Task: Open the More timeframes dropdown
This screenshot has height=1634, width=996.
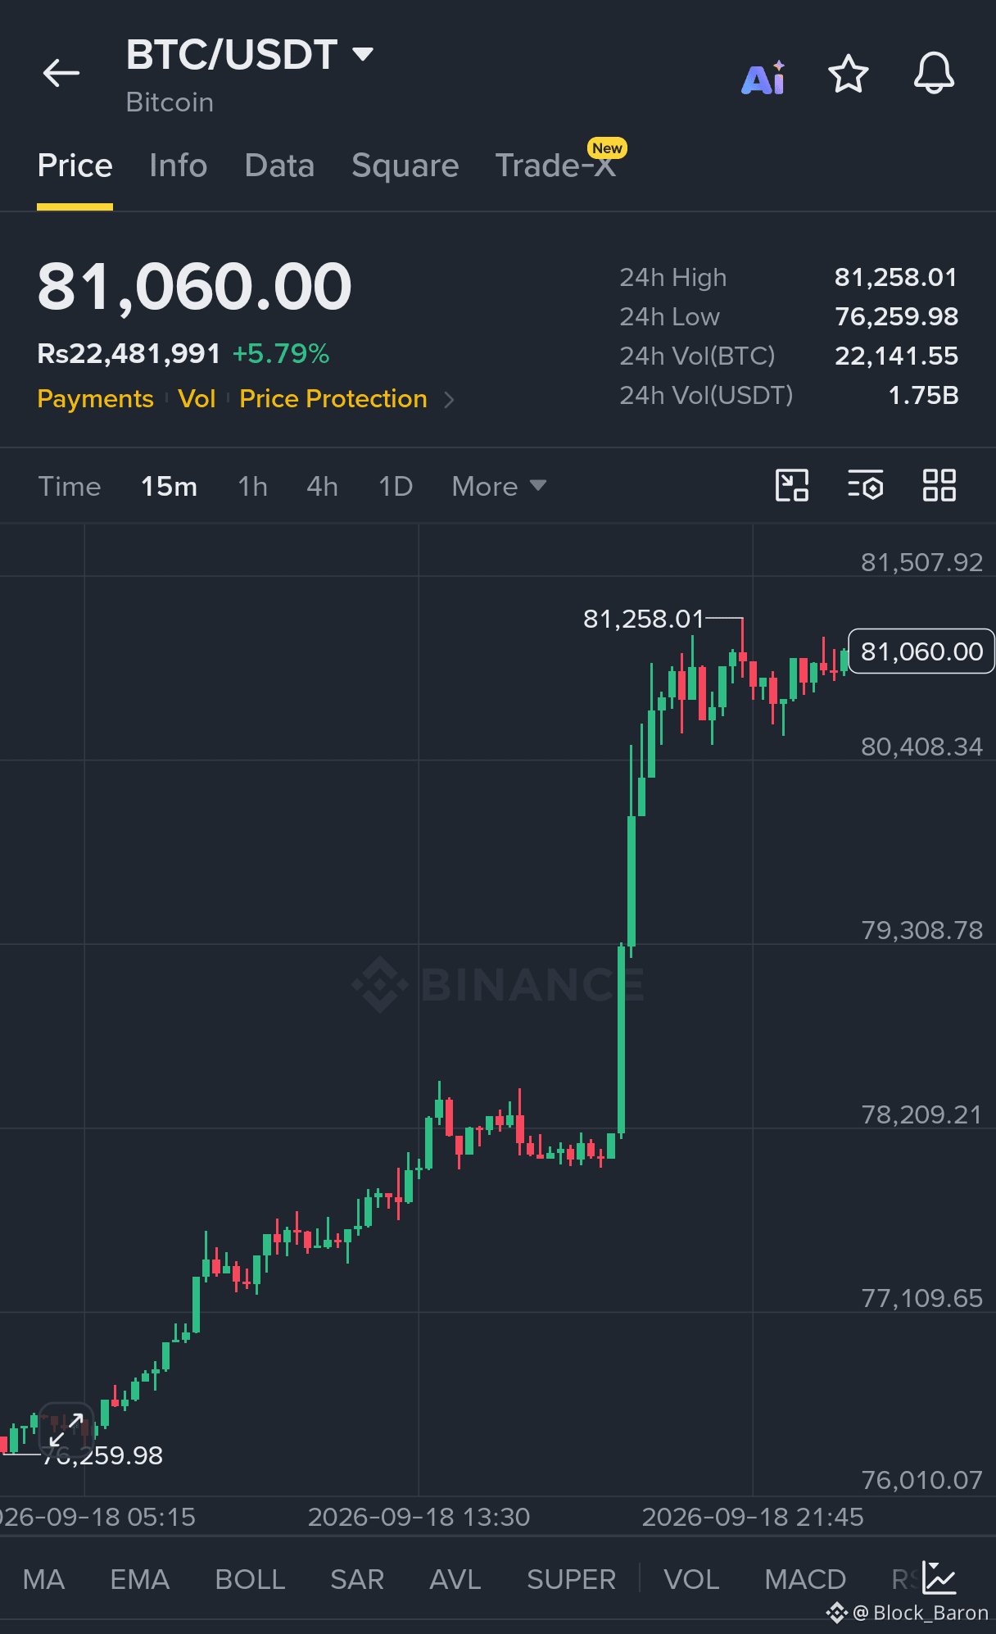Action: (x=499, y=486)
